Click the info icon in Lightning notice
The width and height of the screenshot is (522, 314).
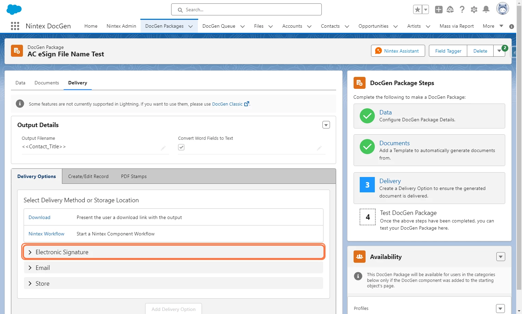[20, 104]
